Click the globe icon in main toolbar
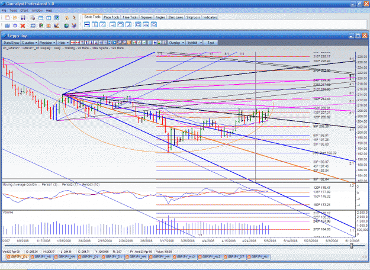 (66, 25)
